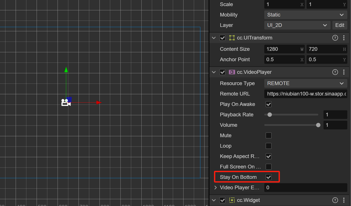The height and width of the screenshot is (206, 351).
Task: Click the Remote URL input field
Action: pyautogui.click(x=305, y=94)
